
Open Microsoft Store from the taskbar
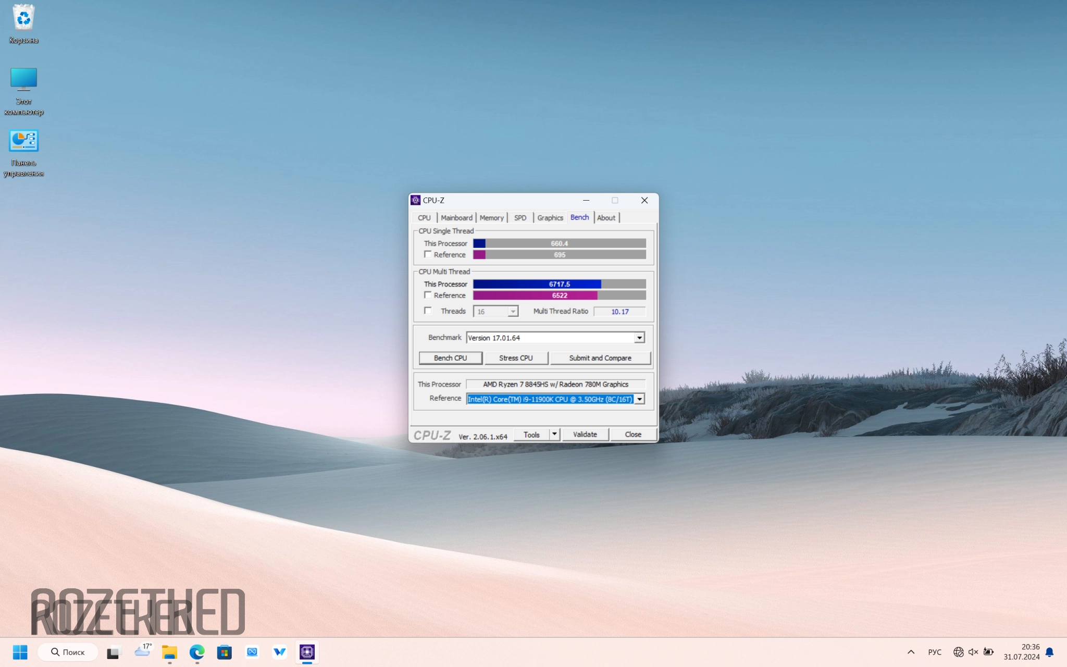[225, 652]
